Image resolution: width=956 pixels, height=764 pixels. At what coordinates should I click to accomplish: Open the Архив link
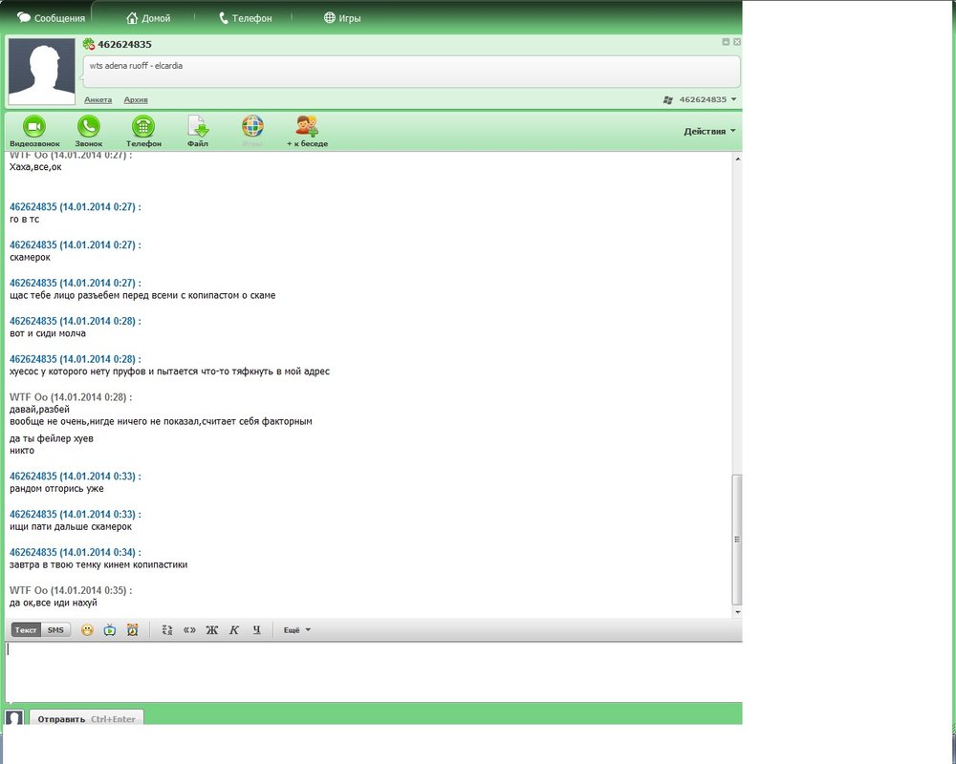click(x=136, y=100)
